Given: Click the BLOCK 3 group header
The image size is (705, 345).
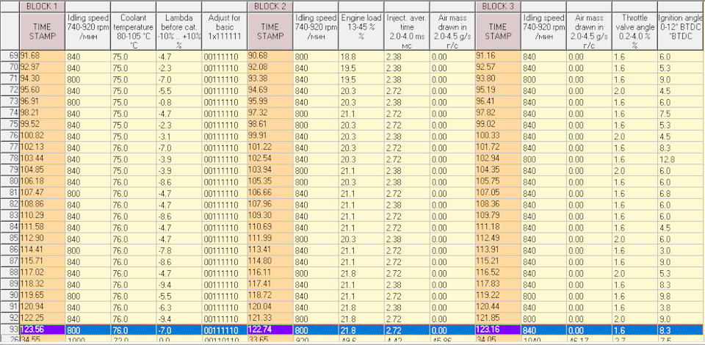Looking at the screenshot, I should coord(498,7).
